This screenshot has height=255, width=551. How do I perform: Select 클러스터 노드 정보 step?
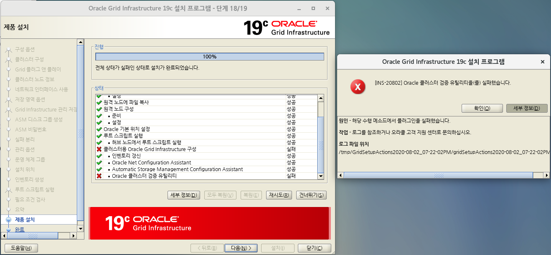35,79
